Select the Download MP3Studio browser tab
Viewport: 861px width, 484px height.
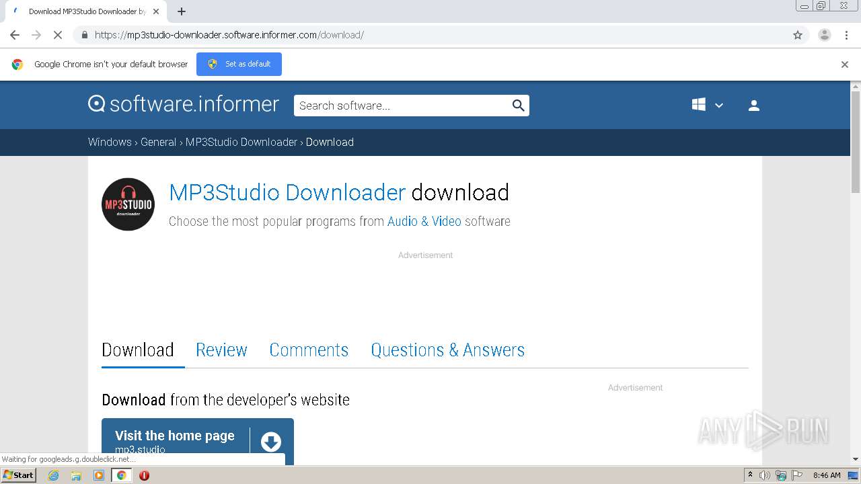coord(86,11)
